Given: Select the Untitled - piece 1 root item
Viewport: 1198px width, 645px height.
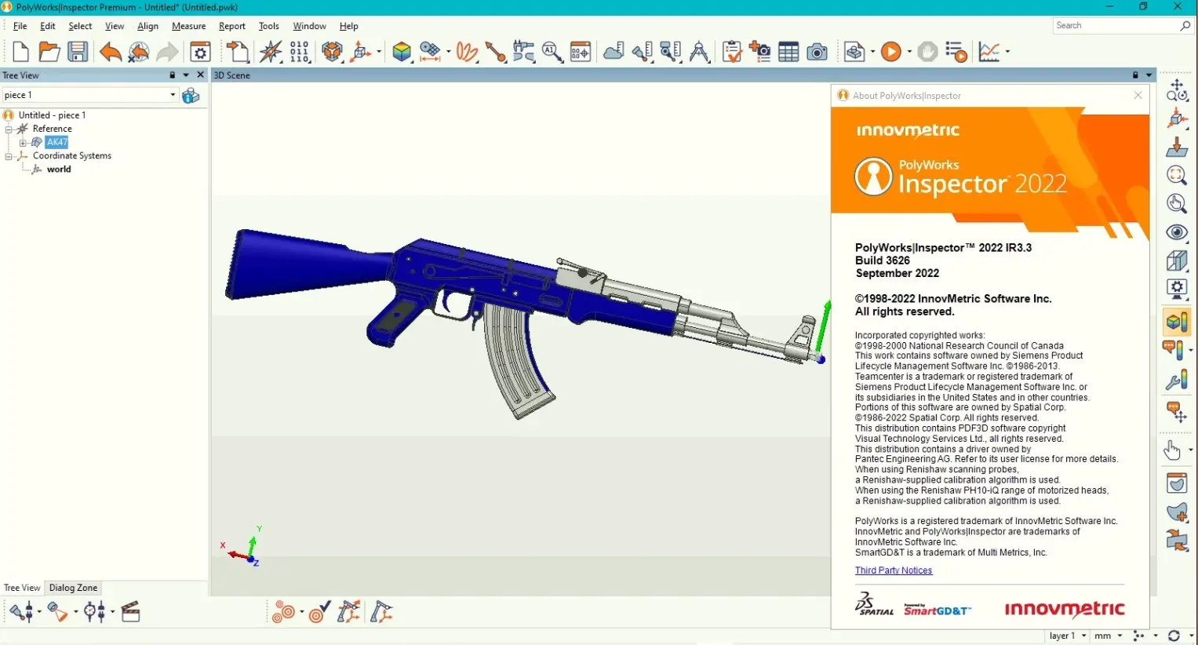Looking at the screenshot, I should click(x=52, y=115).
